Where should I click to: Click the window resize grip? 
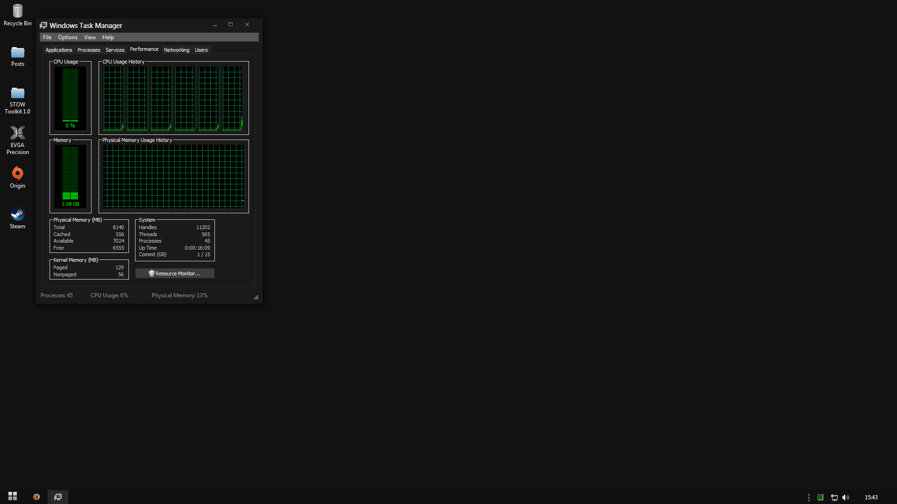pos(256,297)
